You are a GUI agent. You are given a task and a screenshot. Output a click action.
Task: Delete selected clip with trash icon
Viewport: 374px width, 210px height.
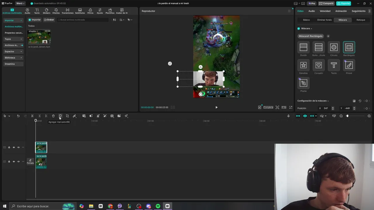pos(53,116)
